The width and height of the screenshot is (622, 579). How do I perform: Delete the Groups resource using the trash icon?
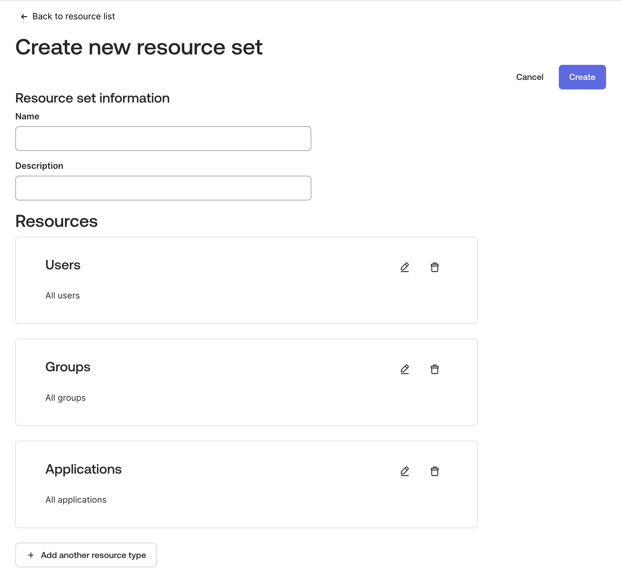click(x=434, y=369)
